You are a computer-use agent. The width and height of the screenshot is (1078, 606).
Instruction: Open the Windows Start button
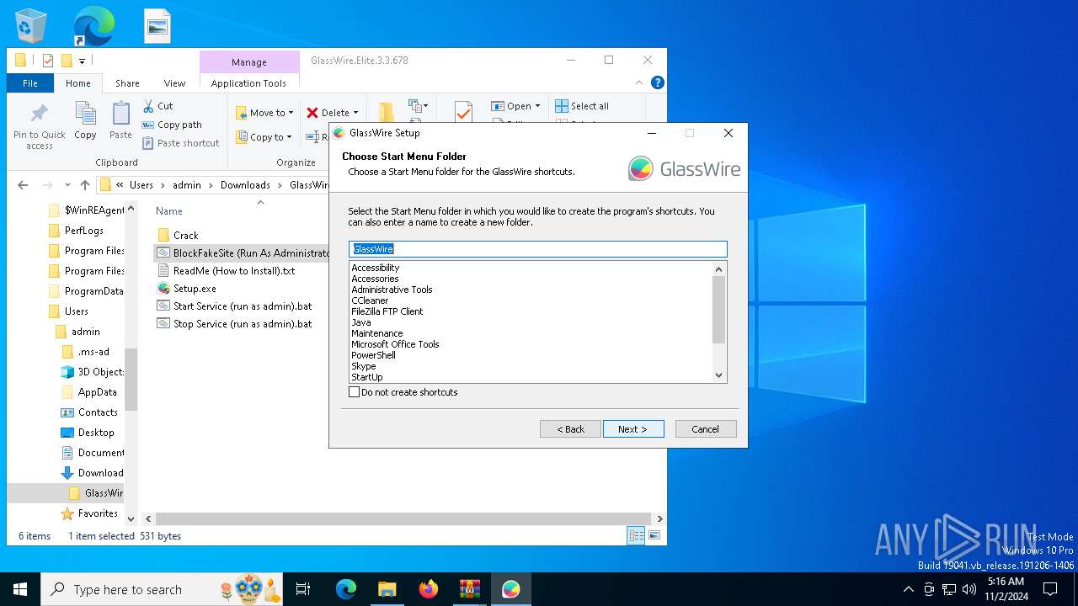(x=20, y=589)
